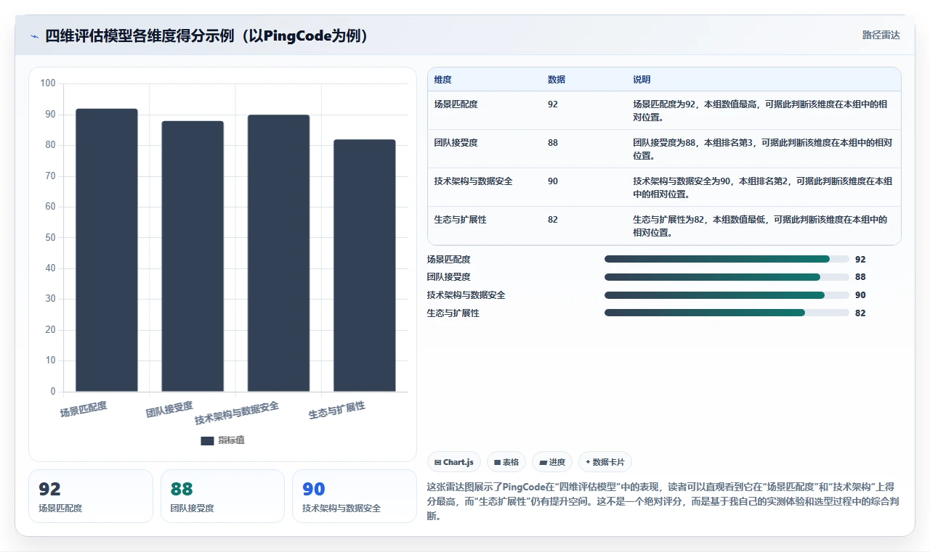Click the y-axis 100 tick label
This screenshot has height=552, width=930.
pos(48,83)
